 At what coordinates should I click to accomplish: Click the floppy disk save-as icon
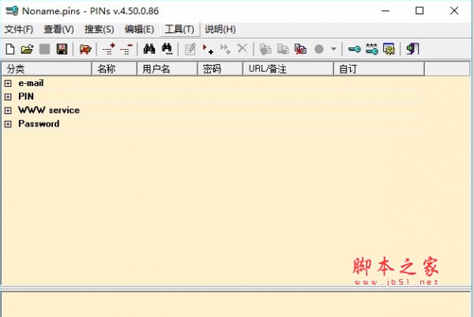coord(62,49)
